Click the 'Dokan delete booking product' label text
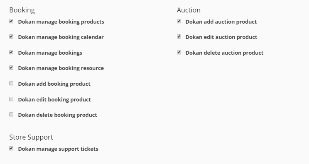The height and width of the screenshot is (164, 309). coord(58,115)
